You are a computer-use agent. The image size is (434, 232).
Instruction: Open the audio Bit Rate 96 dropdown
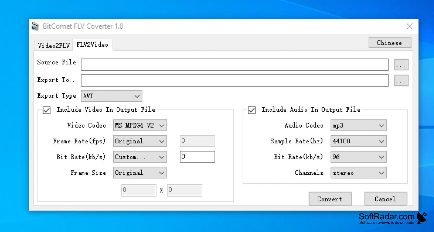point(358,157)
